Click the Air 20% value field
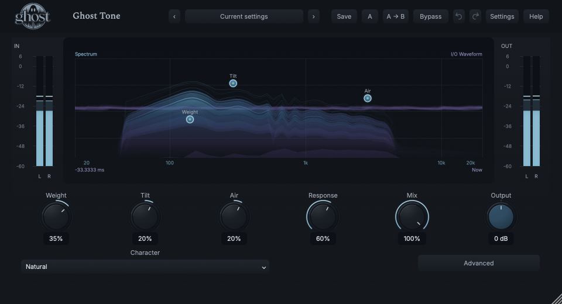 [x=234, y=239]
